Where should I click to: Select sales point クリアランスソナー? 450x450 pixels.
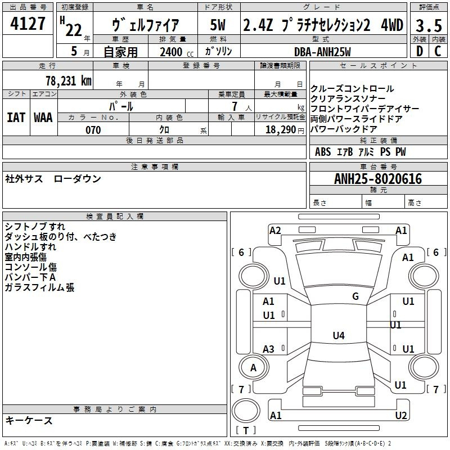click(348, 99)
